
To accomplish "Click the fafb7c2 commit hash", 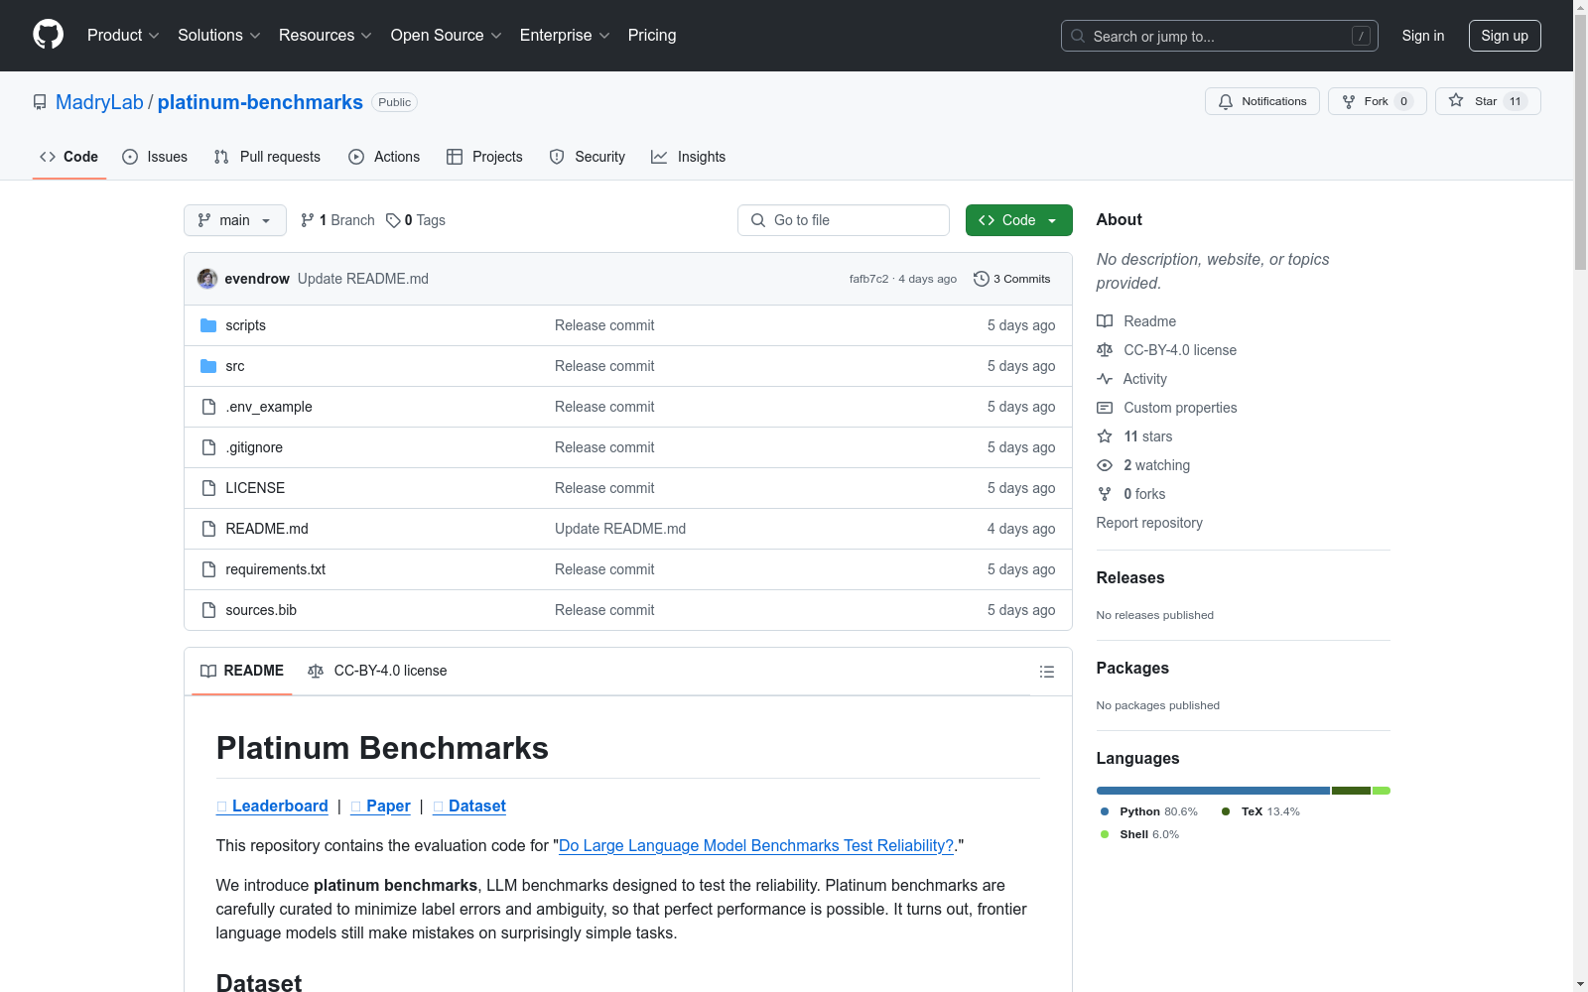I will [x=868, y=279].
